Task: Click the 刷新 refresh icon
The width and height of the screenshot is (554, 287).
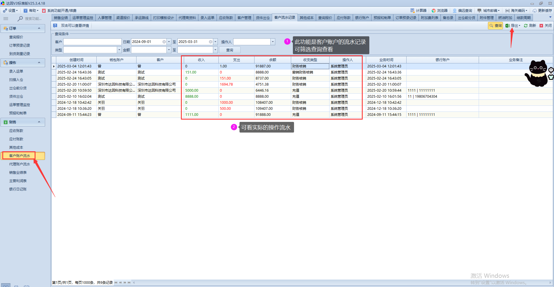Action: click(x=526, y=26)
